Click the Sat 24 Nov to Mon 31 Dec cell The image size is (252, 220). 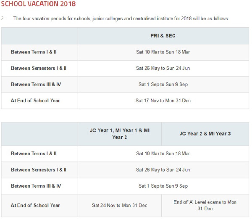coord(119,205)
